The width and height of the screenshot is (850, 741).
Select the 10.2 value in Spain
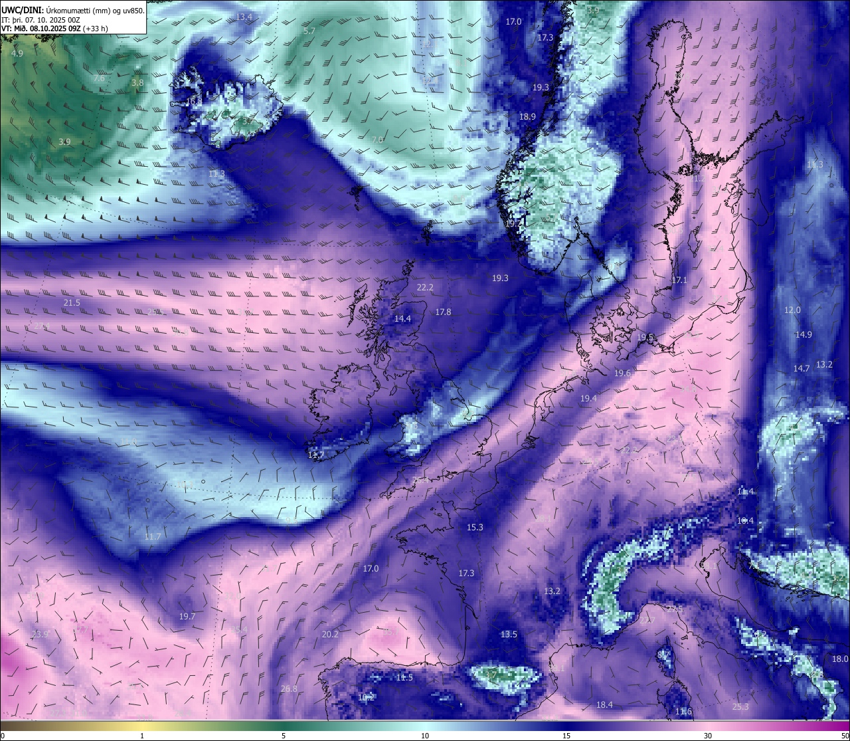(367, 698)
